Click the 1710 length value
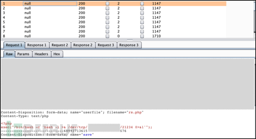The height and width of the screenshot is (139, 256). (x=157, y=36)
